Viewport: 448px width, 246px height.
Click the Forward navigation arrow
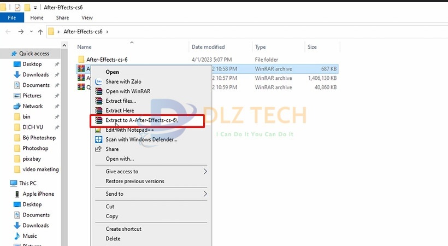21,32
